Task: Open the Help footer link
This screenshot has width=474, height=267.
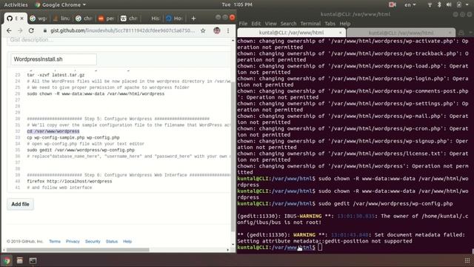Action: point(127,241)
